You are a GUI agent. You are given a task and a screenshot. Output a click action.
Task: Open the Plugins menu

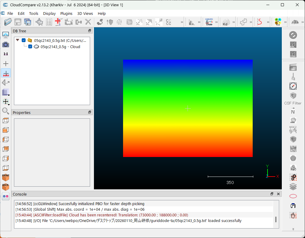[66, 13]
